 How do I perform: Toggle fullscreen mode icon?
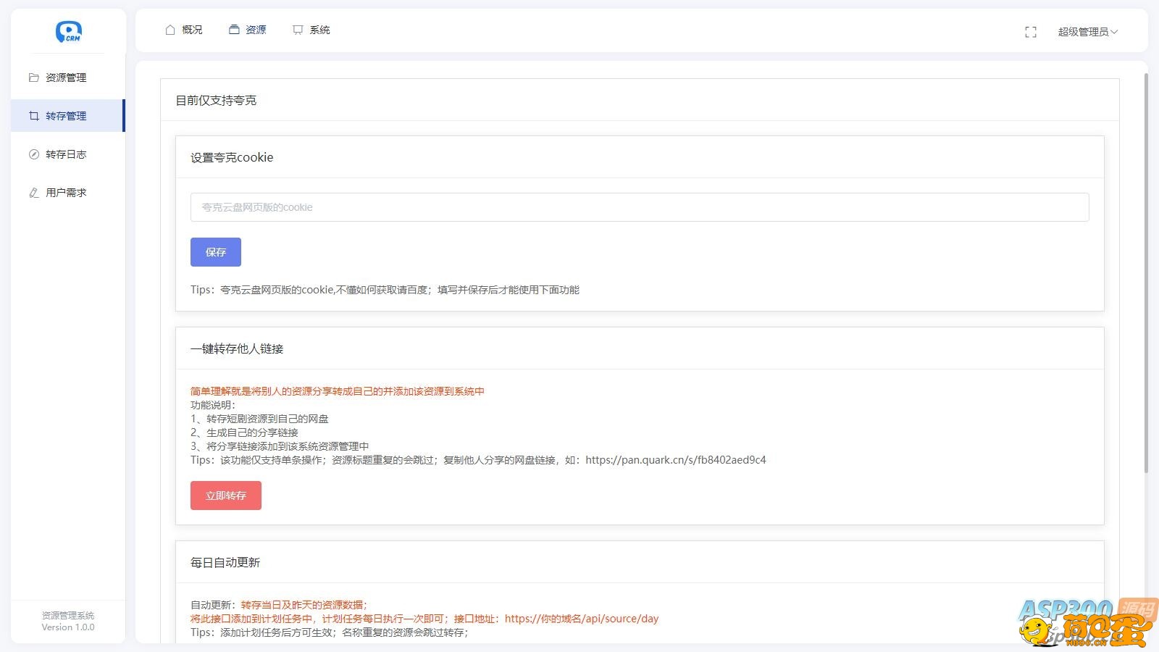pos(1031,32)
